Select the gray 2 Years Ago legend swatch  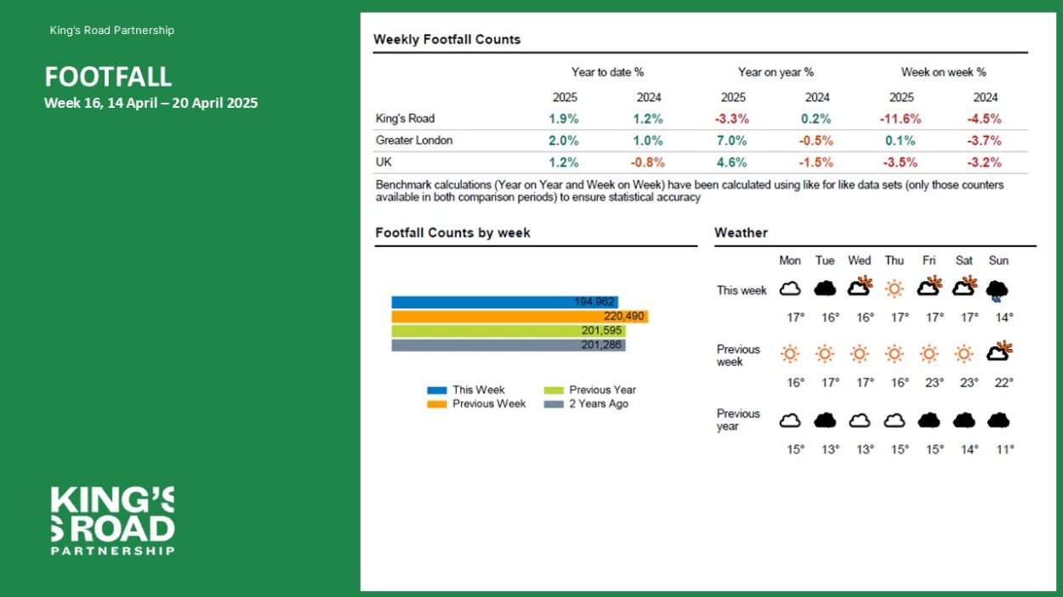[x=554, y=404]
